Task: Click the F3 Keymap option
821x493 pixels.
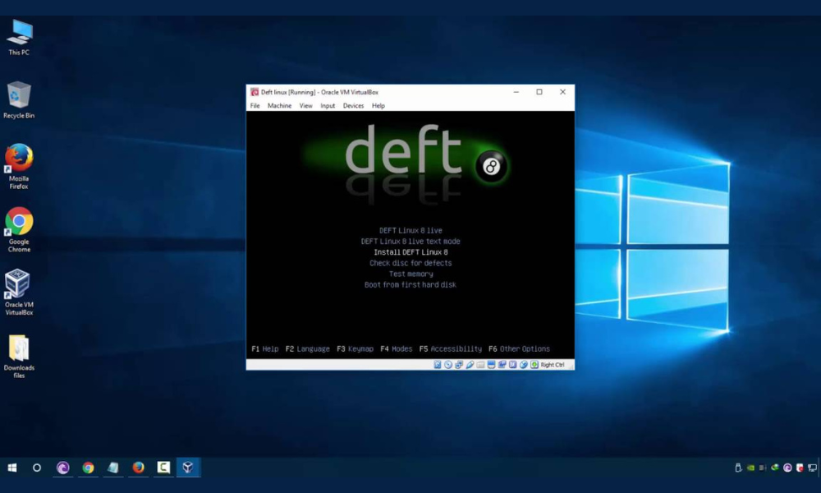Action: pos(355,349)
